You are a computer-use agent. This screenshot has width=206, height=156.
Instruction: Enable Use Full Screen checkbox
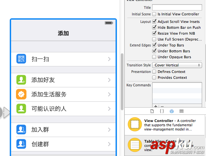pyautogui.click(x=154, y=39)
